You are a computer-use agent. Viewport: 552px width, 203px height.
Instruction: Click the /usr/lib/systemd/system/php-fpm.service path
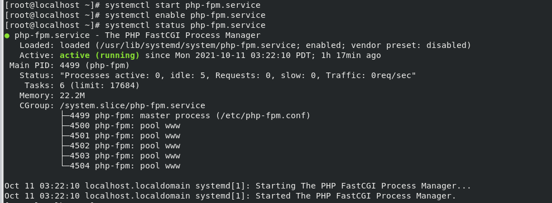point(198,45)
